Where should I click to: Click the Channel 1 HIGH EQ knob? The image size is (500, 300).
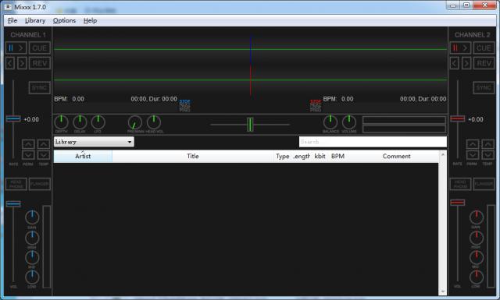click(x=32, y=238)
